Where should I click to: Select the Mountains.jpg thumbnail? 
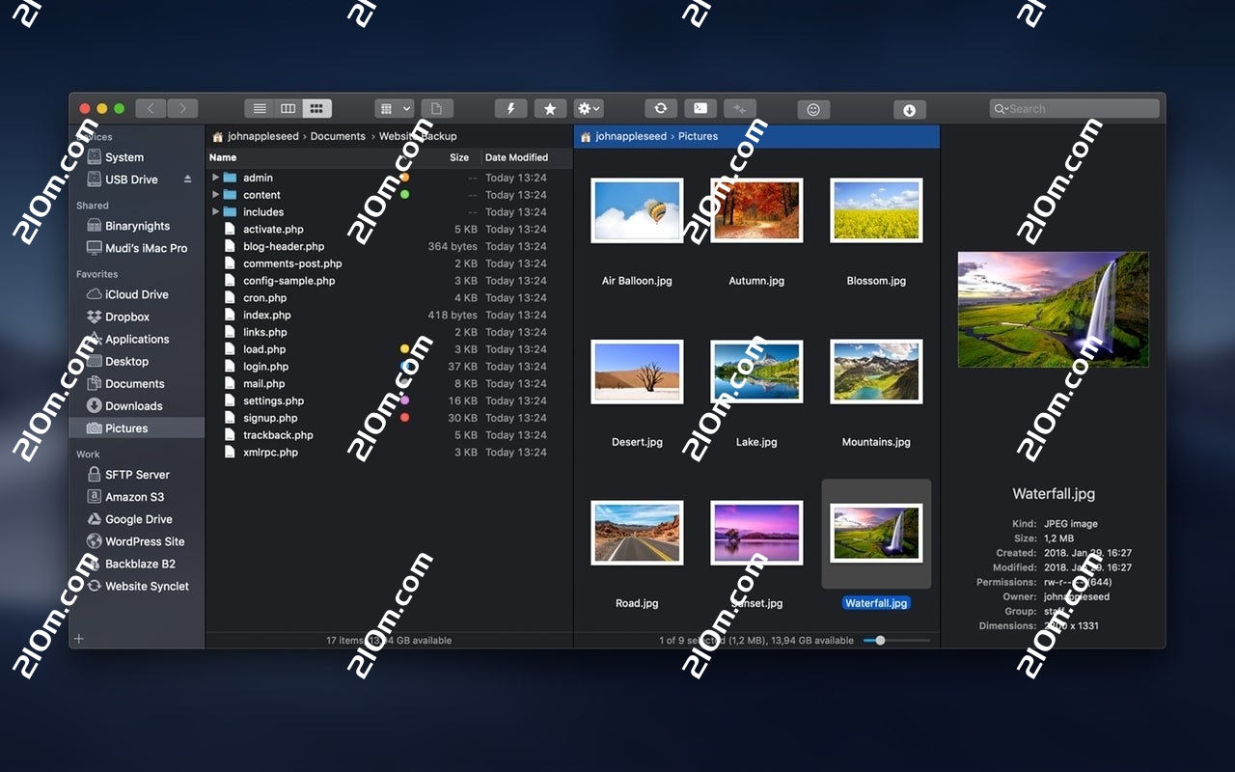click(x=876, y=372)
